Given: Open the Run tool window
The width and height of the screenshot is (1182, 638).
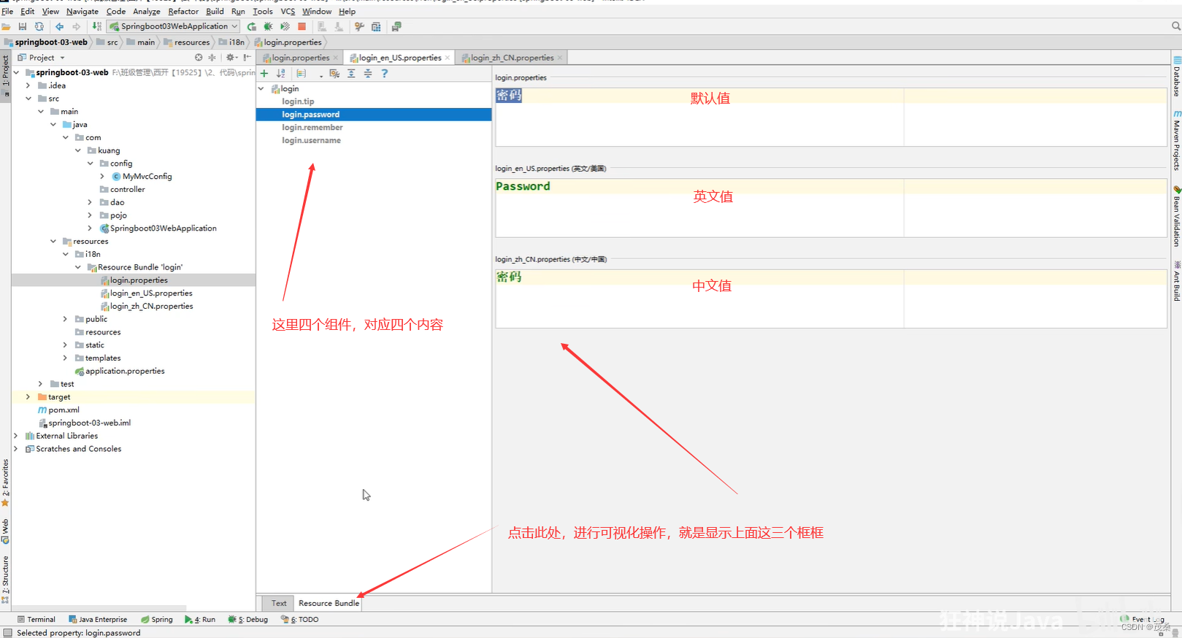Looking at the screenshot, I should (200, 620).
